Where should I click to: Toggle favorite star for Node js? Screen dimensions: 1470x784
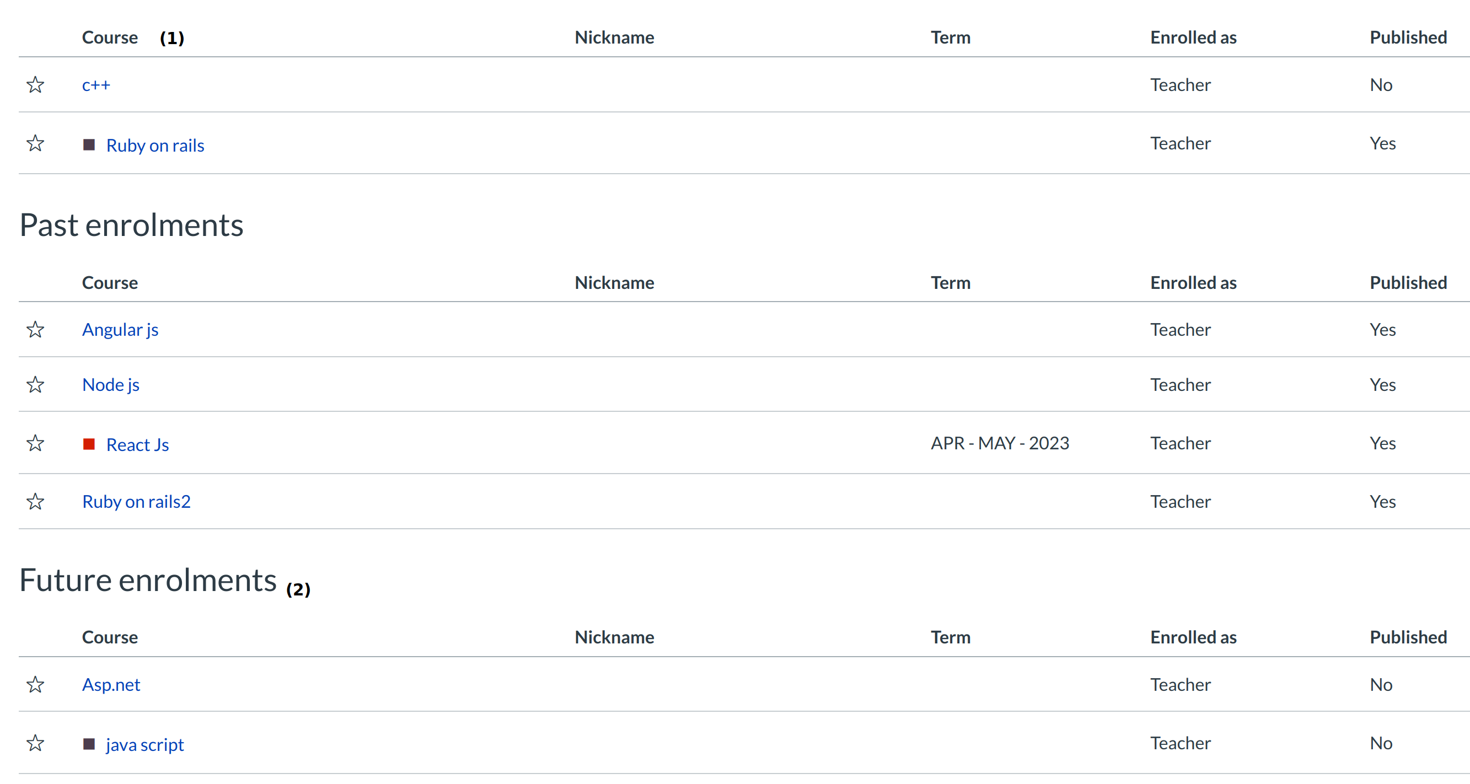pos(35,385)
